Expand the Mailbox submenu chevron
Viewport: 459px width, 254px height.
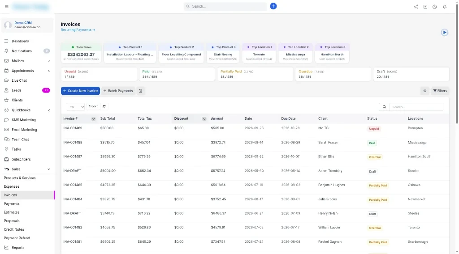click(49, 61)
